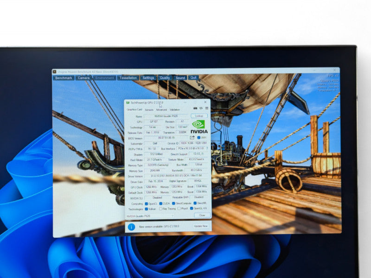This screenshot has height=278, width=371.
Task: Open the Heaven Quality menu
Action: point(165,78)
